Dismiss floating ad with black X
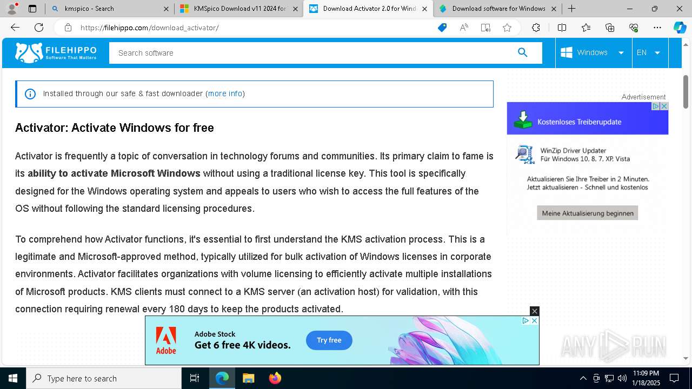The height and width of the screenshot is (389, 692). 535,311
